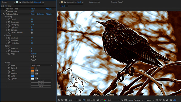
Task: Toggle the region of interest icon
Action: pos(122,100)
